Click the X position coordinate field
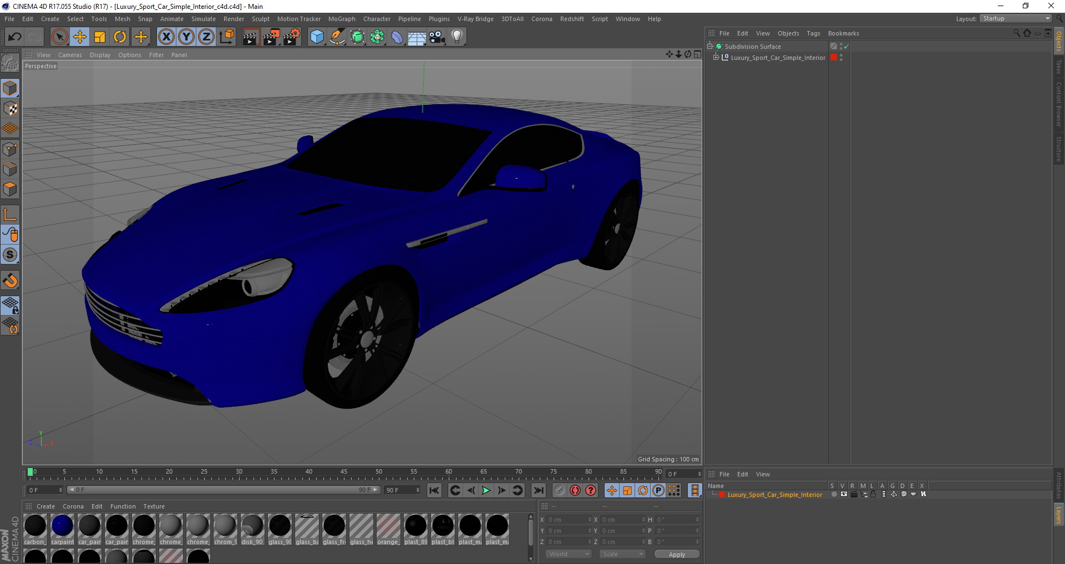 coord(569,520)
